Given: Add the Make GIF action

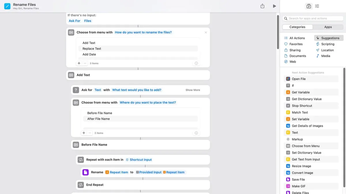Looking at the screenshot, I should [x=311, y=186].
